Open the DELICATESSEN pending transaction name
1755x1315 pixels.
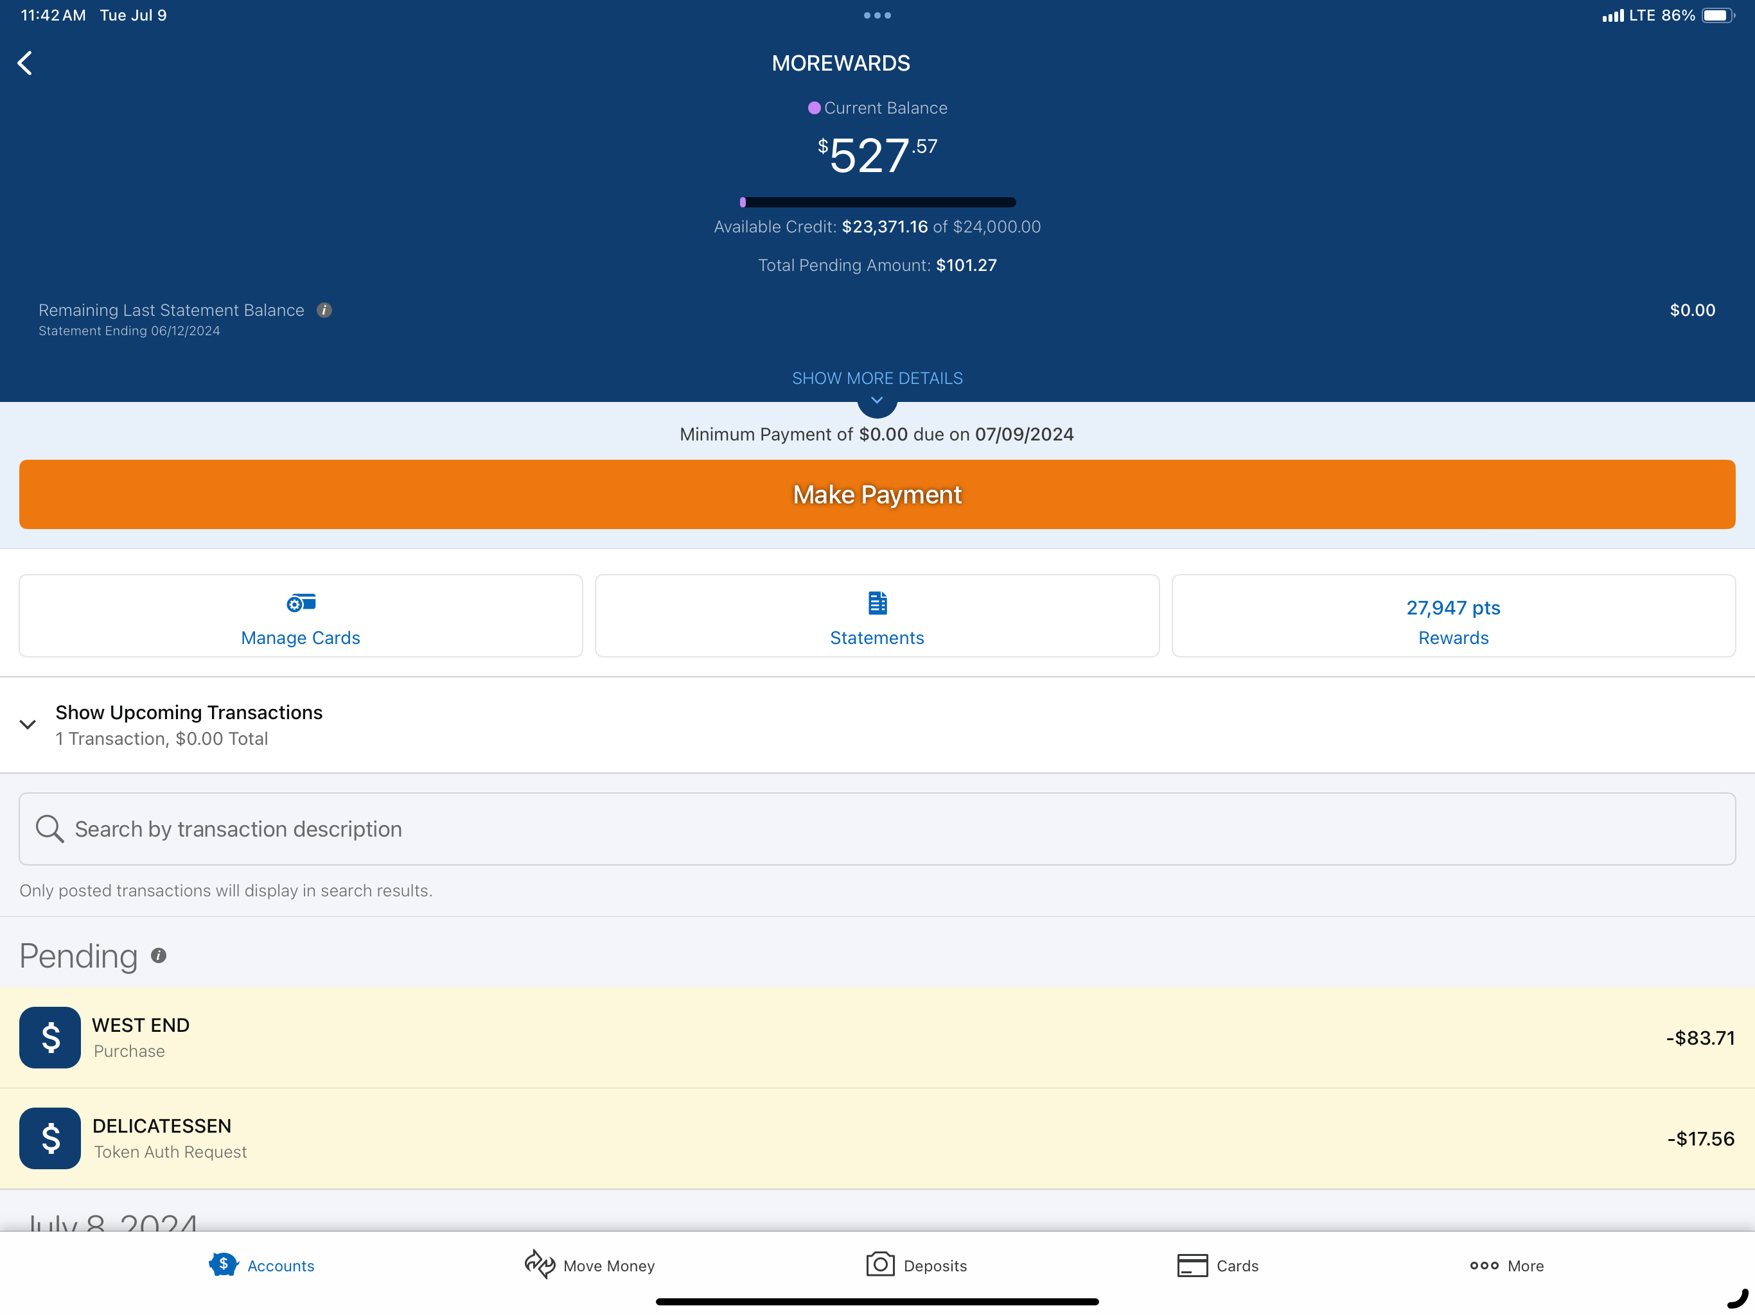(x=162, y=1126)
